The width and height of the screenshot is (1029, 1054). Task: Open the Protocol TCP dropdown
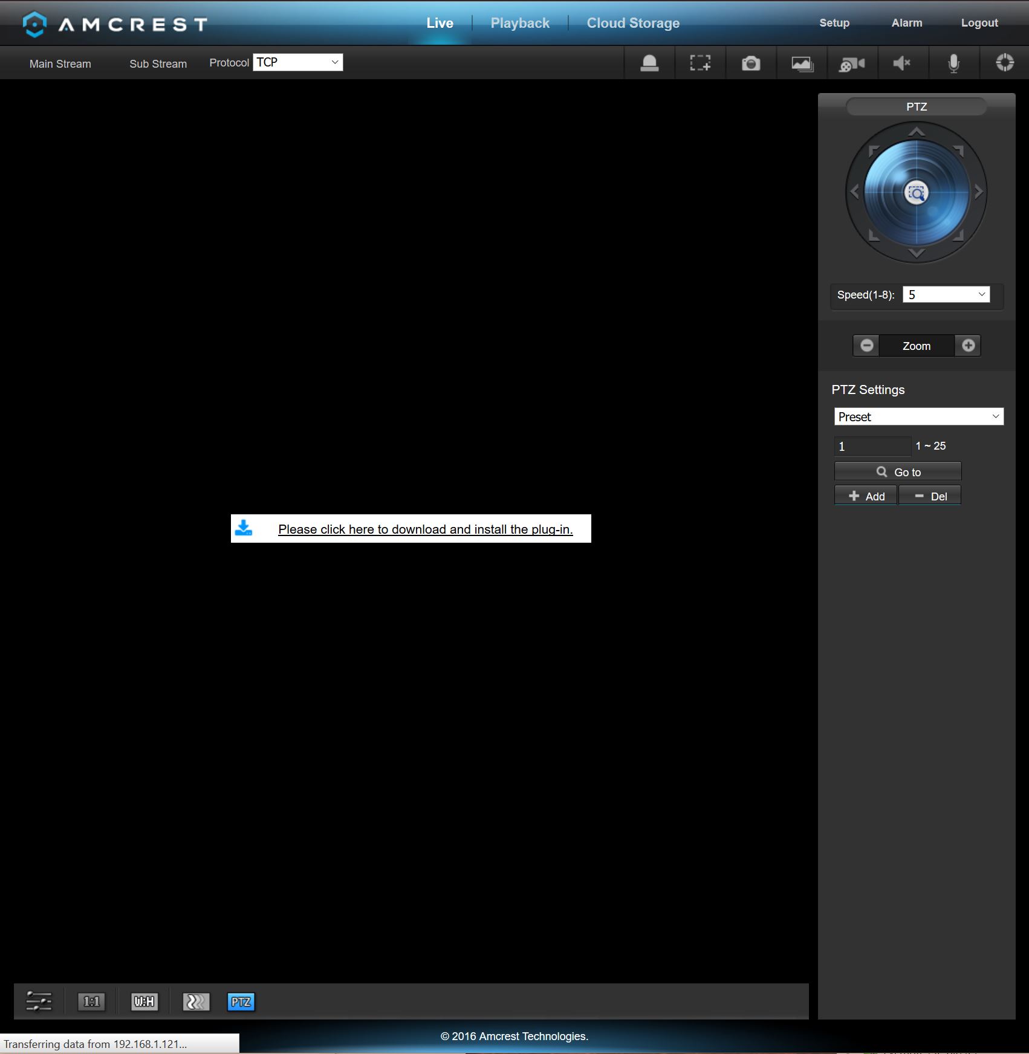coord(298,62)
